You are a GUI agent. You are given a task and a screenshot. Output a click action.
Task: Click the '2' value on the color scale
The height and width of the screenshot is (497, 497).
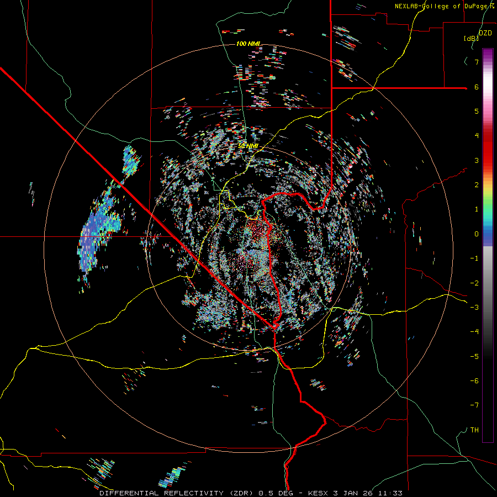point(477,185)
